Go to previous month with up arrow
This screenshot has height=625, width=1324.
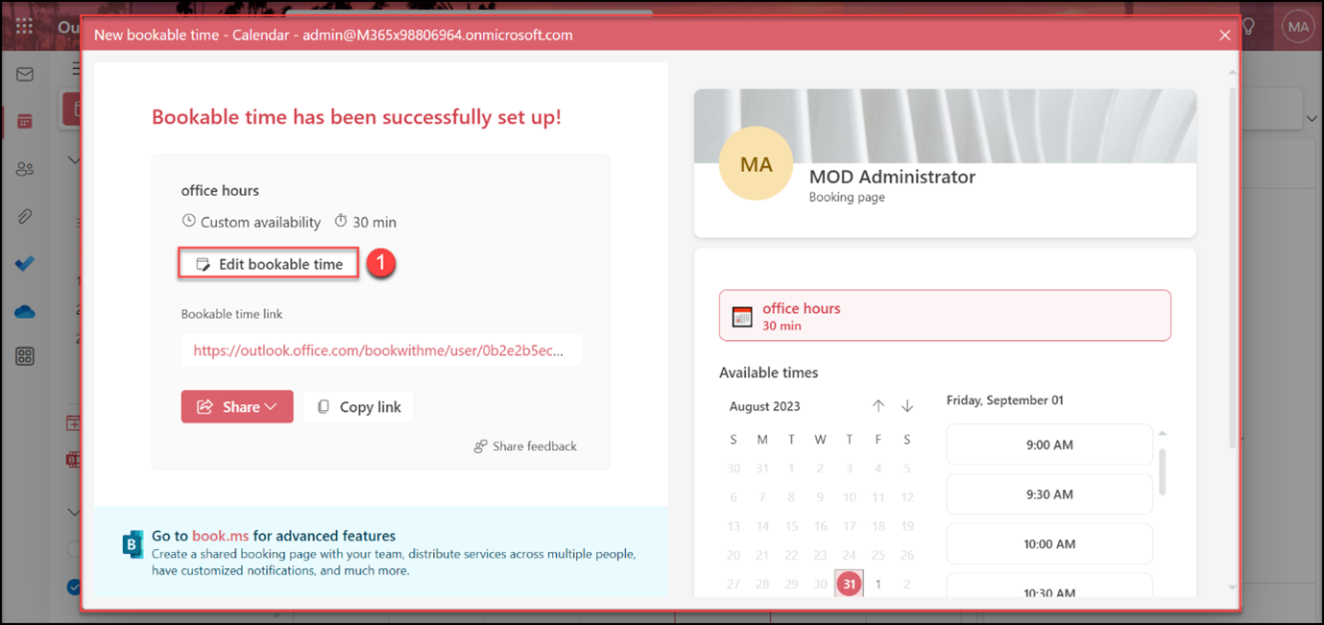878,406
